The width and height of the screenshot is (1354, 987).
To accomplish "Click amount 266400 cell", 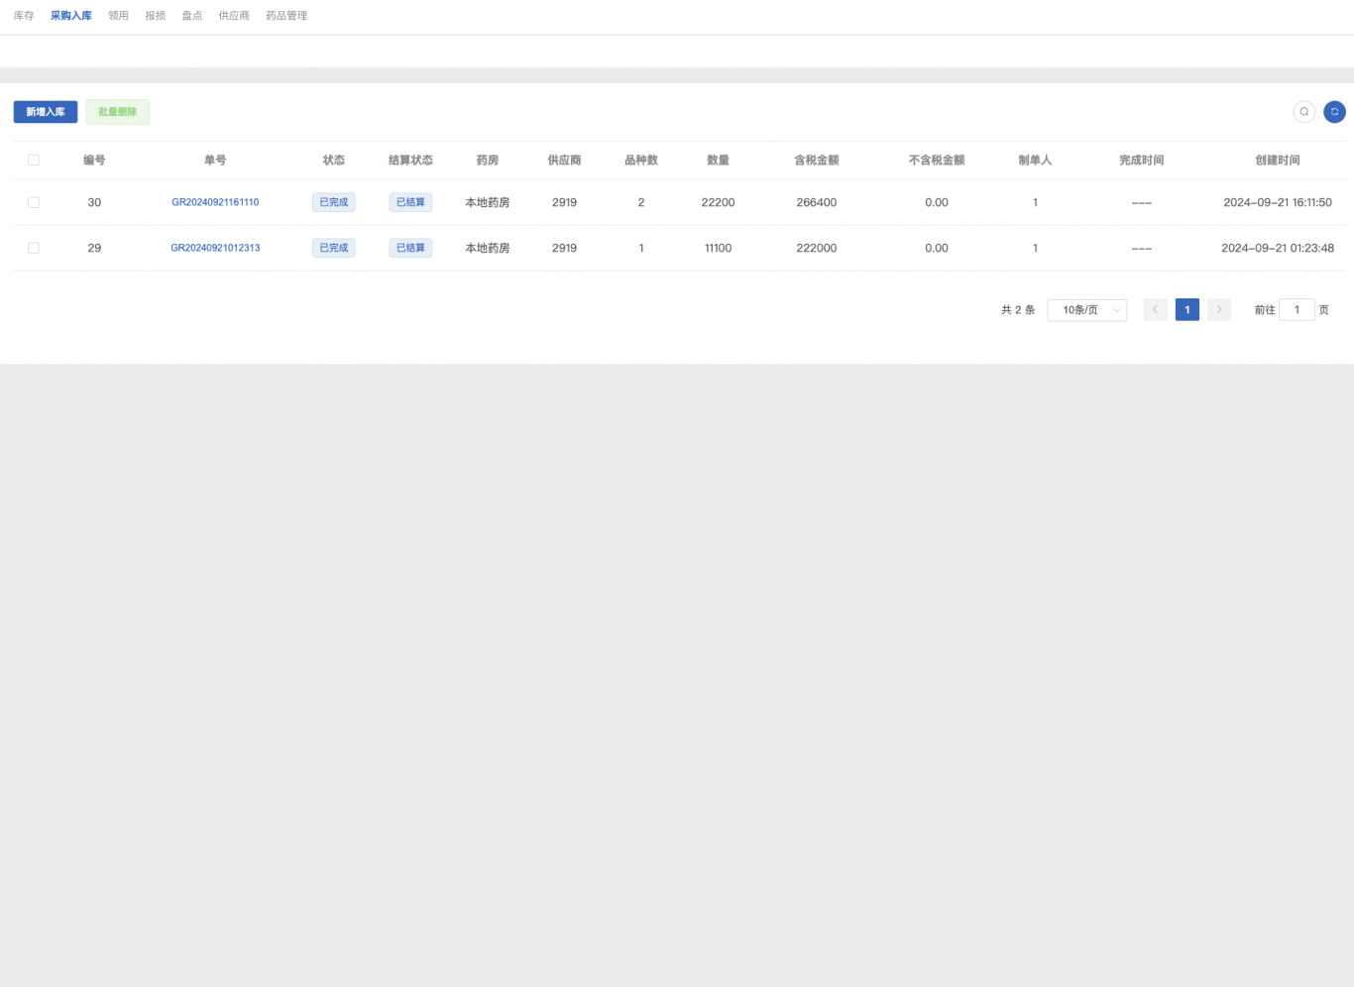I will pyautogui.click(x=817, y=202).
